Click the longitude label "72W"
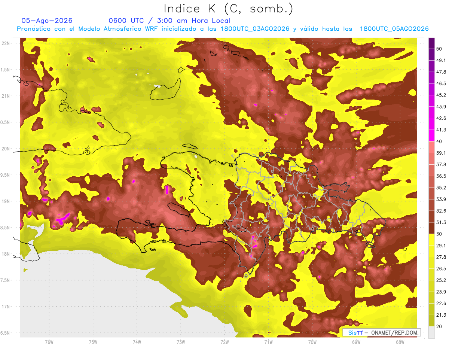Image resolution: width=449 pixels, height=347 pixels. coord(224,342)
